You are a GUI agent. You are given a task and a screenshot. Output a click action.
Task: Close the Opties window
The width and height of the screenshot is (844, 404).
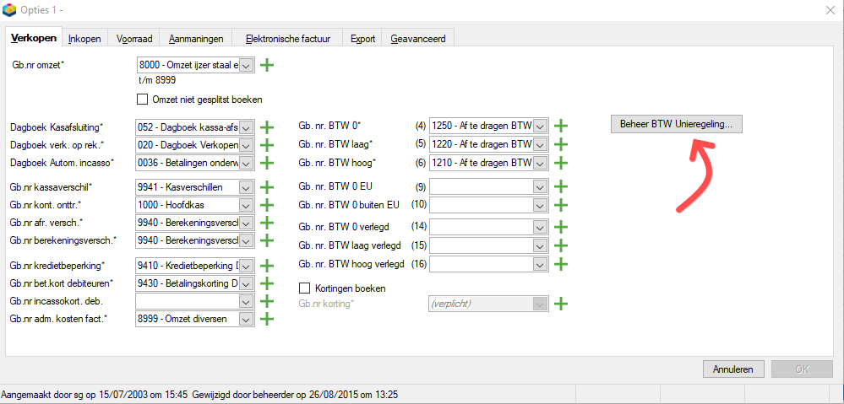pyautogui.click(x=830, y=9)
